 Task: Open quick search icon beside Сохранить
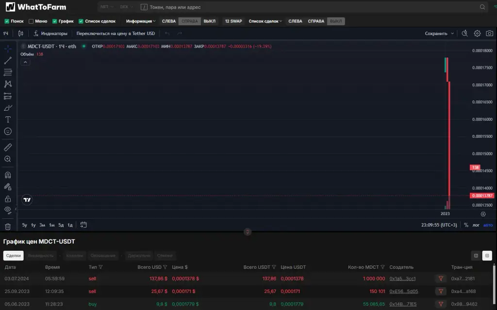464,33
